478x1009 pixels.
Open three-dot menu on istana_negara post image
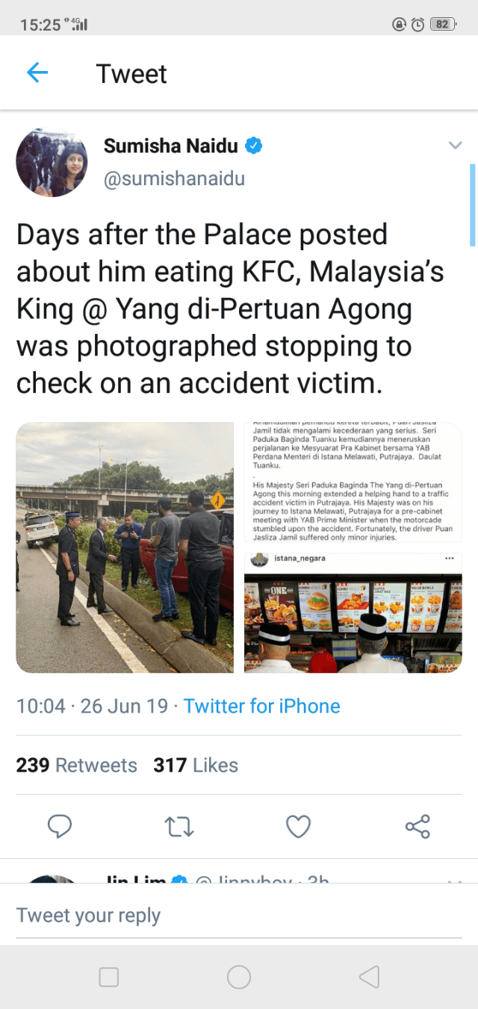449,558
